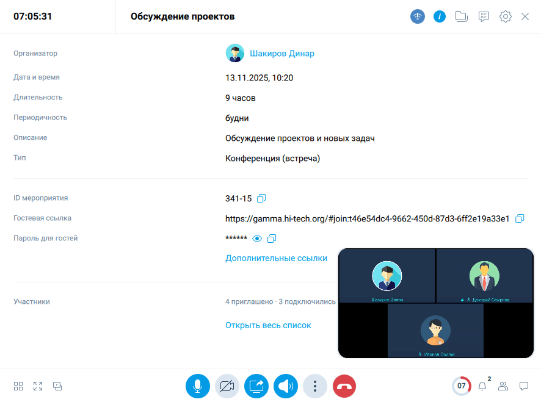This screenshot has width=541, height=402.
Task: Switch to grid layout view
Action: tap(18, 386)
